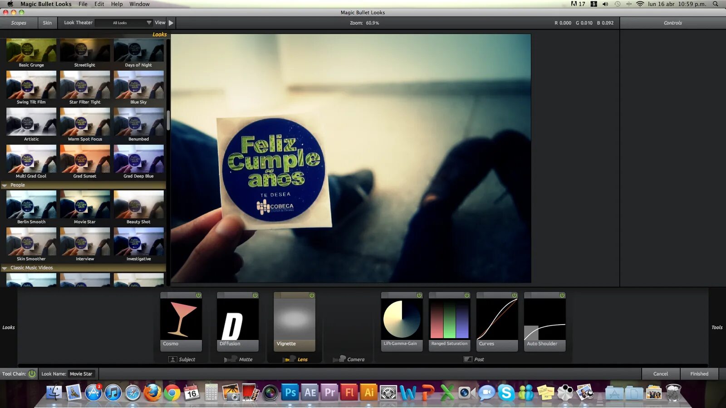Select the Diffusion tool tile
The width and height of the screenshot is (726, 408).
pos(238,321)
